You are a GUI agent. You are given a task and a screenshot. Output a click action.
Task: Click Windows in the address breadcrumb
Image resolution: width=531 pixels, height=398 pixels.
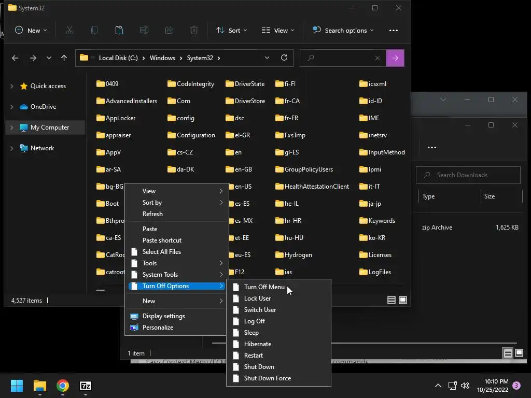tap(162, 58)
